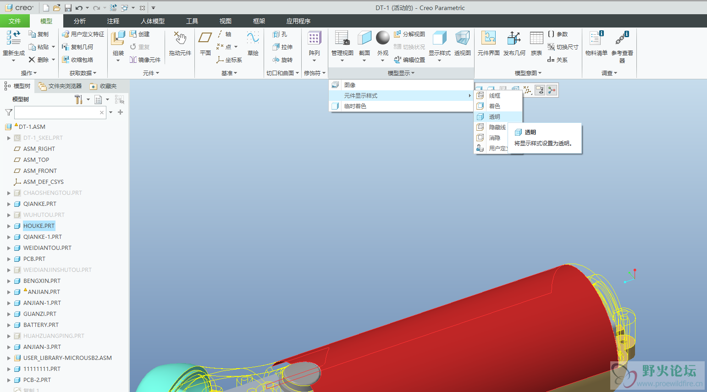
Task: Click the Hole (孔) tool
Action: [x=280, y=34]
